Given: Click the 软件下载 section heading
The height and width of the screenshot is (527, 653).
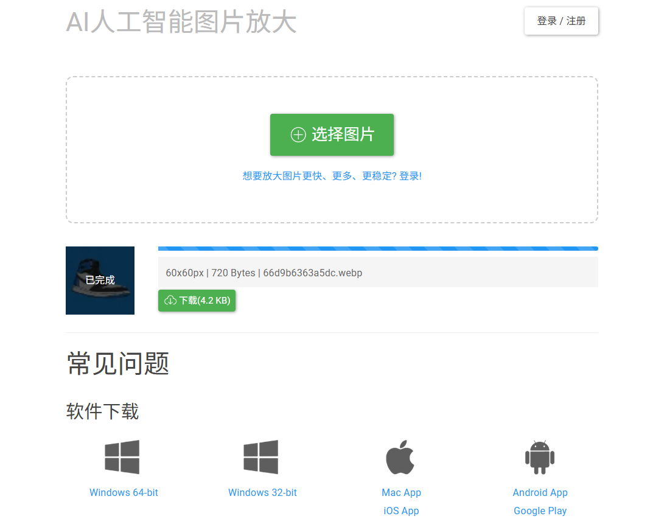Looking at the screenshot, I should tap(102, 411).
